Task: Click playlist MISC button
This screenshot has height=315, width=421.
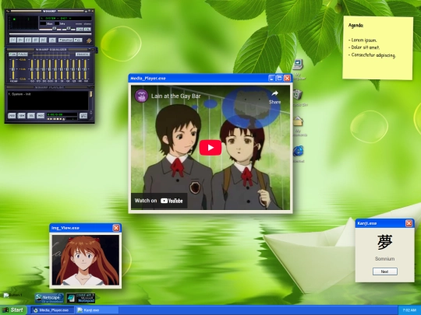Action: [41, 116]
